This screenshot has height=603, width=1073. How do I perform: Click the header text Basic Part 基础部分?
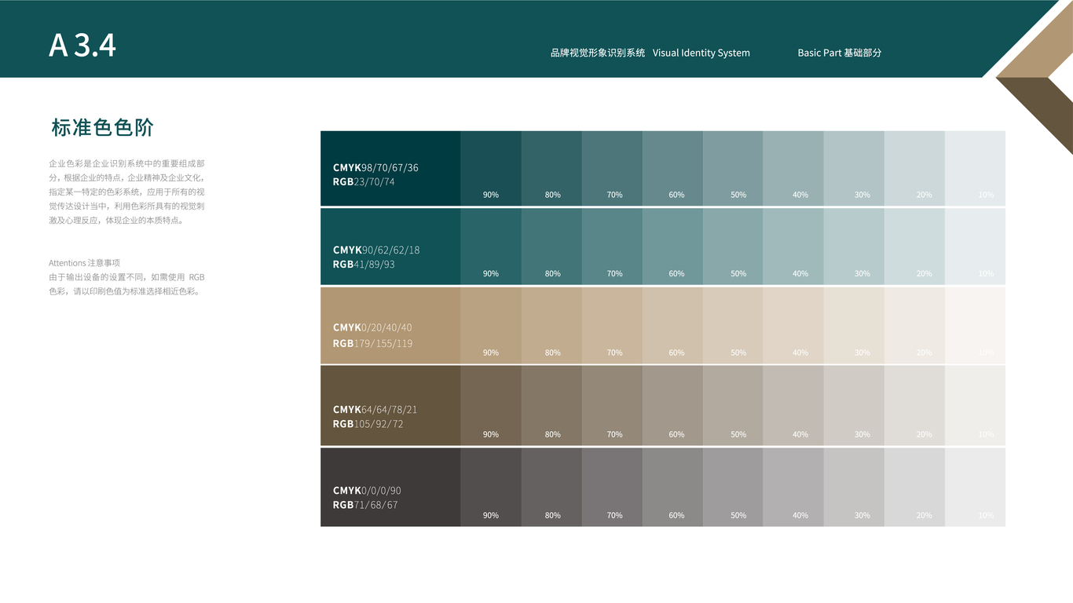click(x=840, y=53)
